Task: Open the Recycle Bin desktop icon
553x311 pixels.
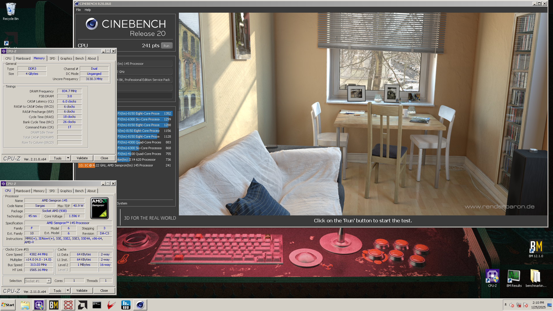Action: tap(11, 12)
